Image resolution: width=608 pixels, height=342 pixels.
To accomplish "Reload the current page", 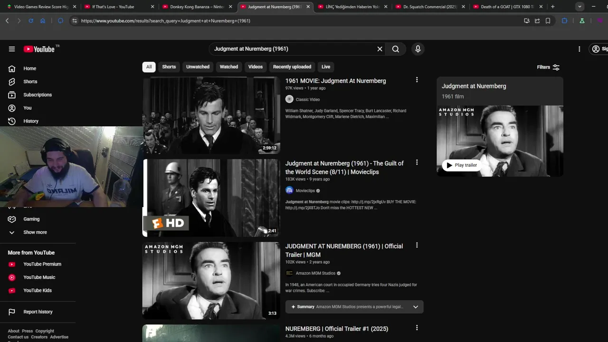I will click(x=31, y=21).
